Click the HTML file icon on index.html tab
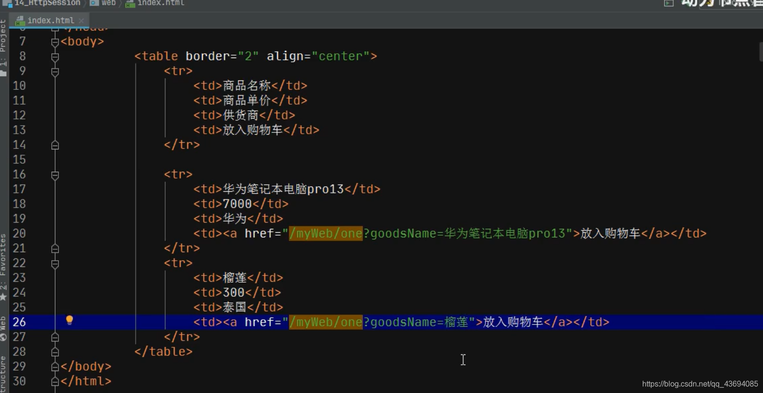763x393 pixels. [19, 20]
